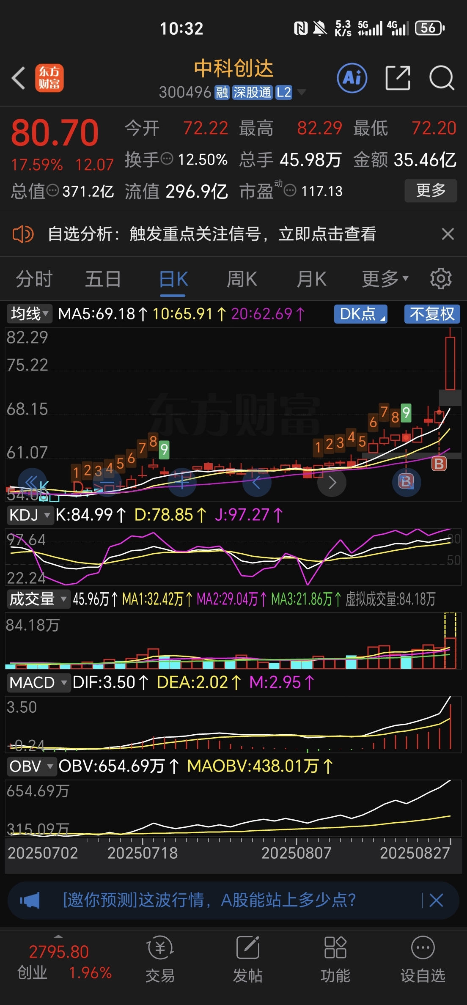Open the 交易 trade icon
This screenshot has height=1005, width=467.
[160, 960]
